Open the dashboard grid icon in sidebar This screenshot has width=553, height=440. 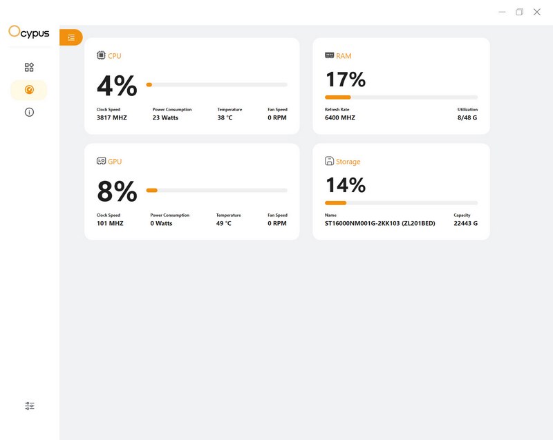pos(29,67)
